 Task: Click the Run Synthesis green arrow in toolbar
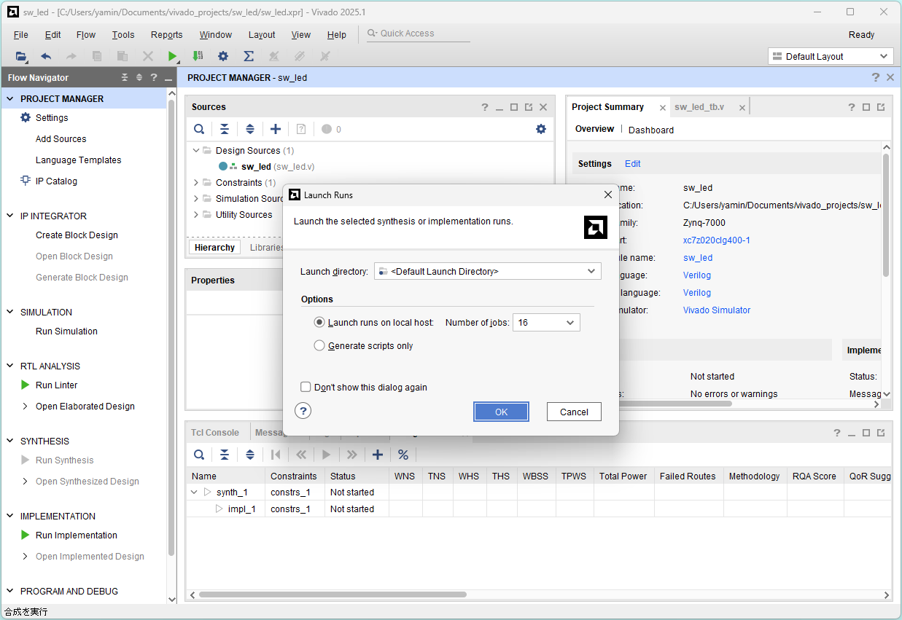[172, 56]
